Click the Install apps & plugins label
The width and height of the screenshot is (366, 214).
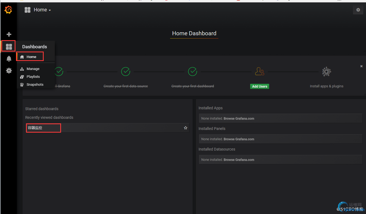327,86
